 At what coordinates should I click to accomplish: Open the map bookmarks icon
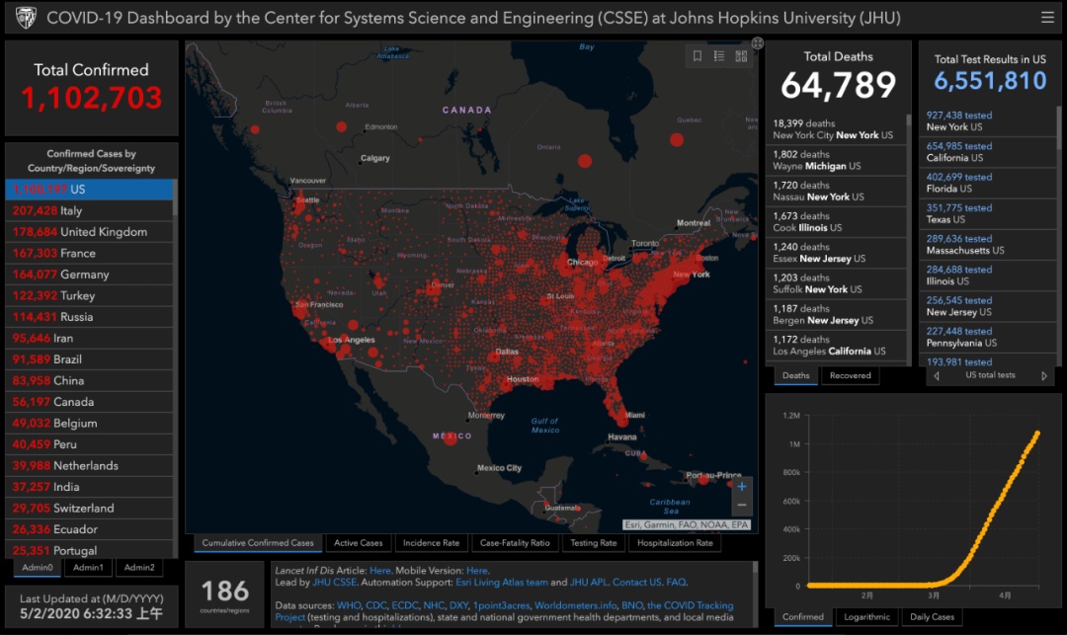697,56
